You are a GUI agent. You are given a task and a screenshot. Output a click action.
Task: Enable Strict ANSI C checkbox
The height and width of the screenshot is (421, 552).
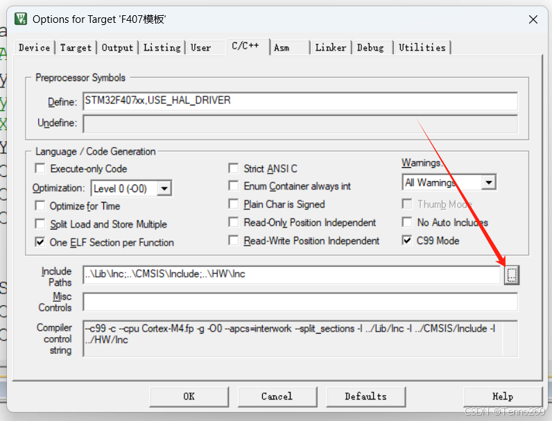pyautogui.click(x=234, y=169)
